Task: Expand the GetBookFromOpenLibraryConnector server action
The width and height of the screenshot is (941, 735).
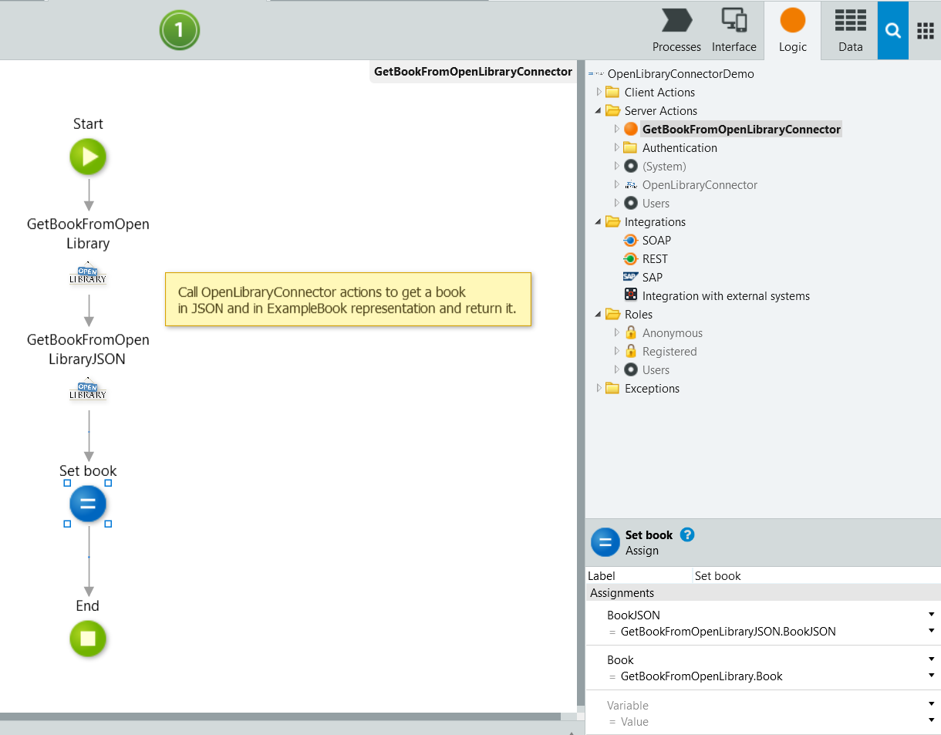Action: [x=616, y=129]
